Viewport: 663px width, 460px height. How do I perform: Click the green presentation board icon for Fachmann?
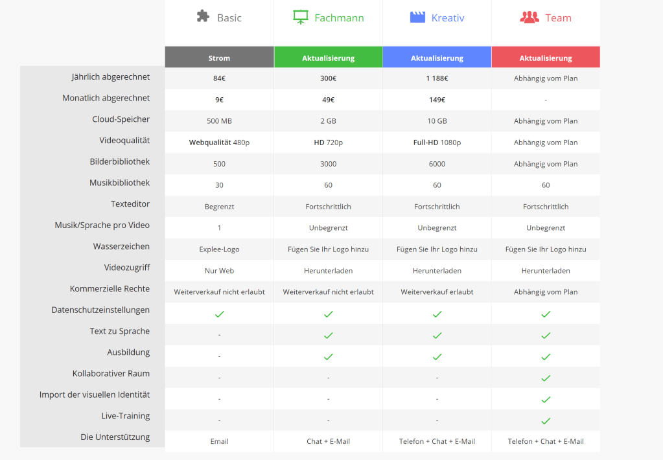(x=300, y=17)
